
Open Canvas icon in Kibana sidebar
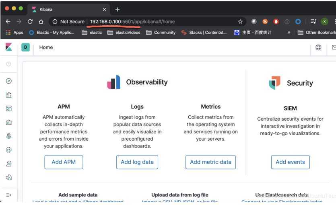point(8,122)
